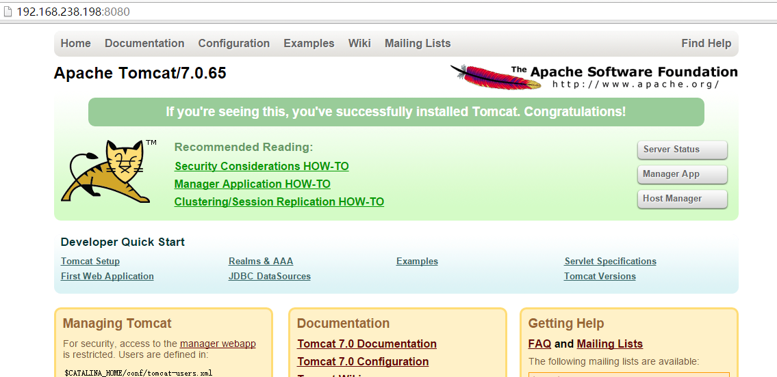Click the Apache Software Foundation feather logo
This screenshot has width=777, height=377.
coord(594,76)
